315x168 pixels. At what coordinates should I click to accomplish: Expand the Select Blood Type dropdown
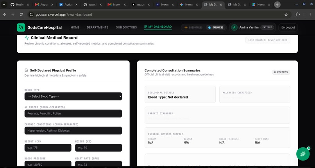click(x=73, y=97)
